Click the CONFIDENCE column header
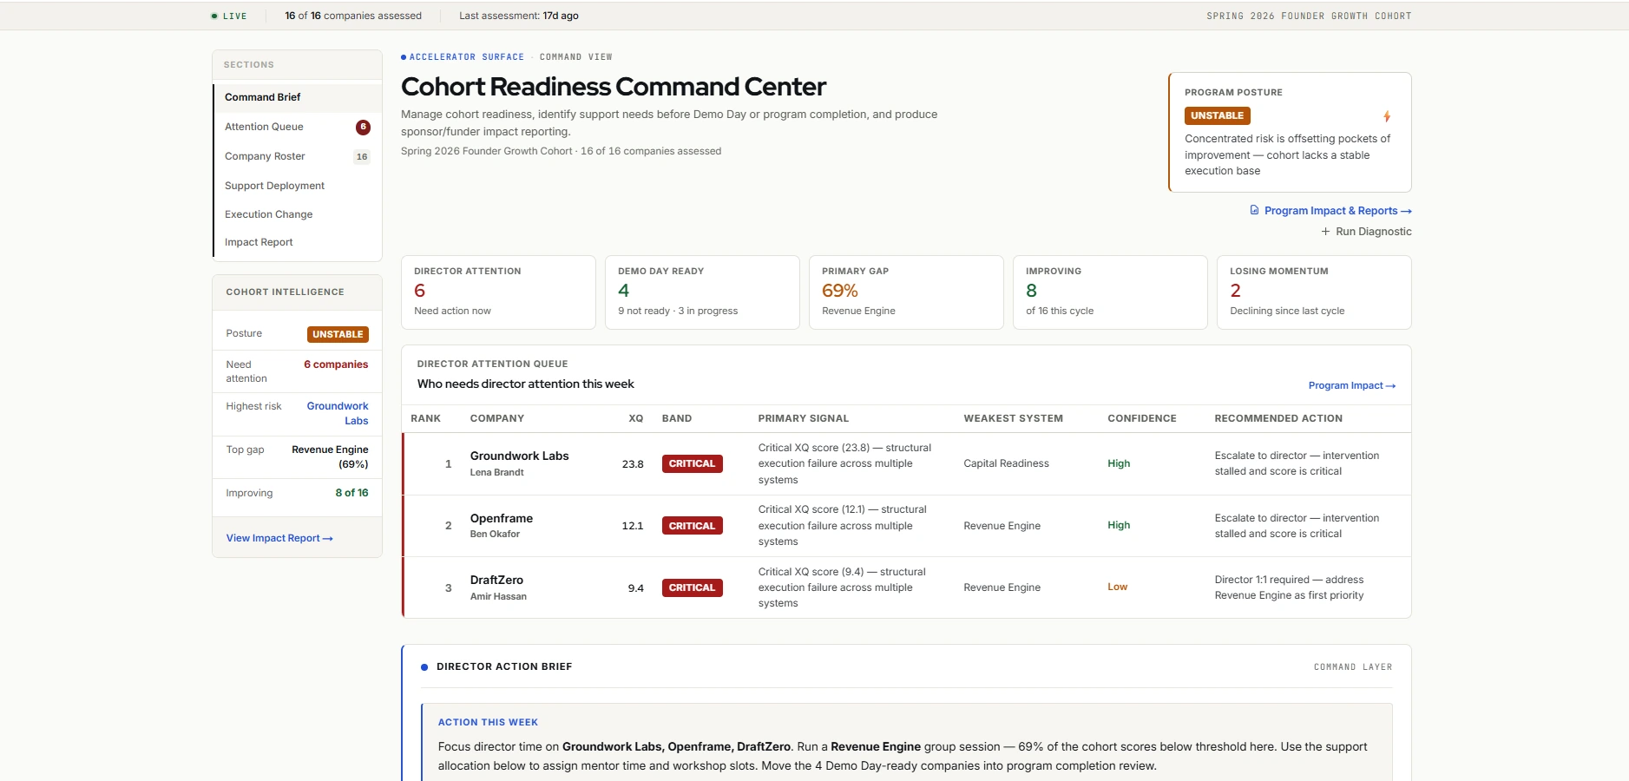This screenshot has height=781, width=1629. pyautogui.click(x=1142, y=418)
